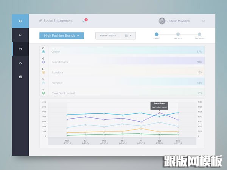Image resolution: width=227 pixels, height=170 pixels.
Task: Expand the user menu arrow beside Shaun Moynihan
Action: 168,21
